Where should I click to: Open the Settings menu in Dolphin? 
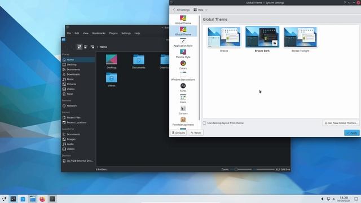coord(126,33)
